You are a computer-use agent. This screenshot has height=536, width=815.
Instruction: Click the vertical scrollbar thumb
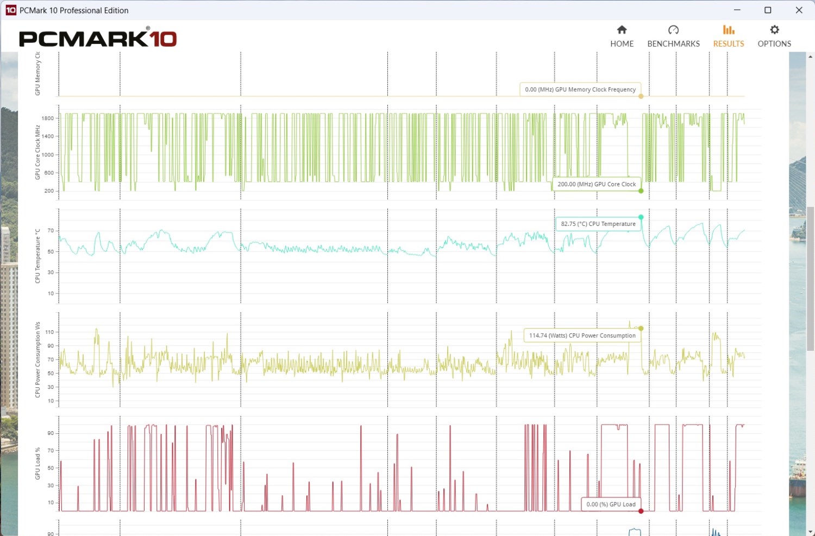[810, 279]
